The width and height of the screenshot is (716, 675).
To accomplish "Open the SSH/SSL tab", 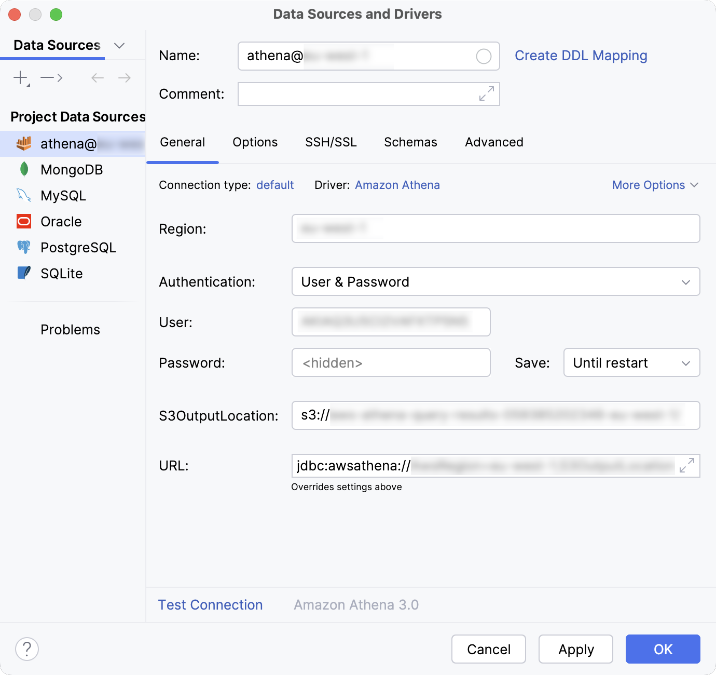I will (x=331, y=142).
